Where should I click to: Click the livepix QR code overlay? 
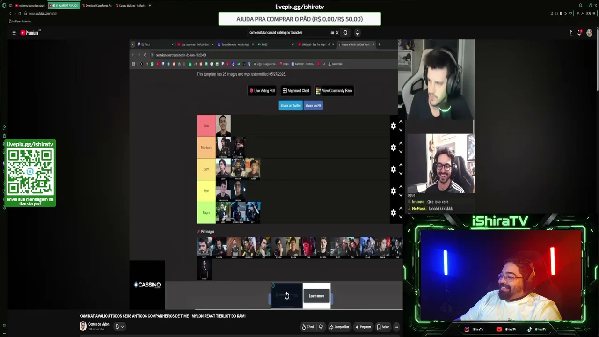30,173
